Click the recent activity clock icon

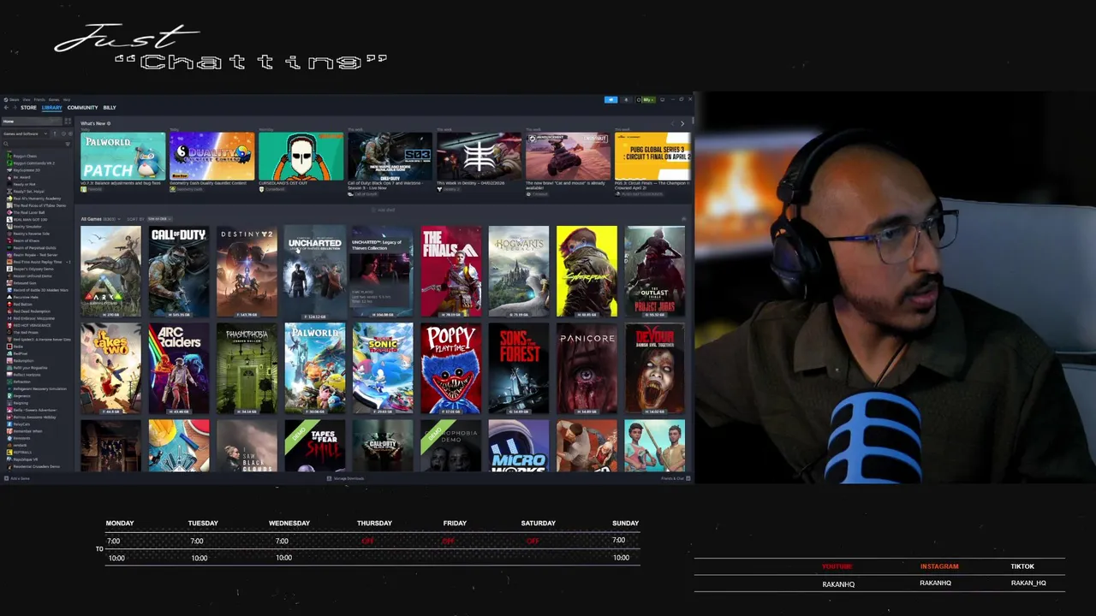click(63, 133)
